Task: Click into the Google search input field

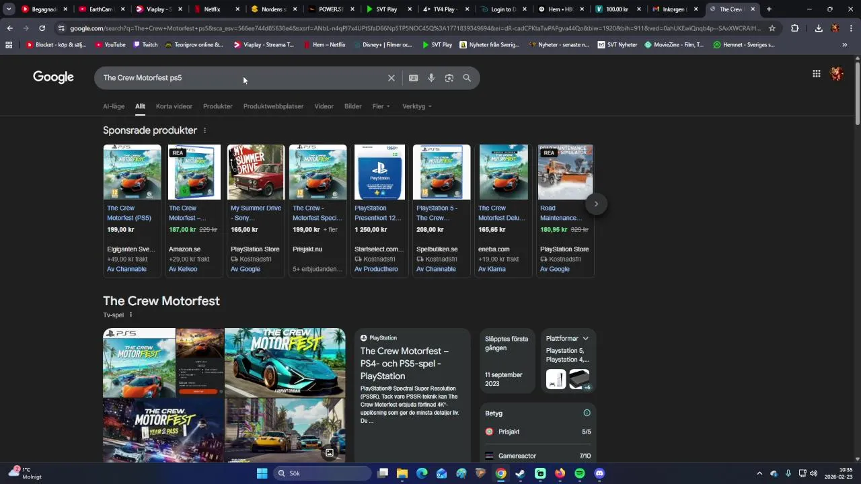Action: pos(242,78)
